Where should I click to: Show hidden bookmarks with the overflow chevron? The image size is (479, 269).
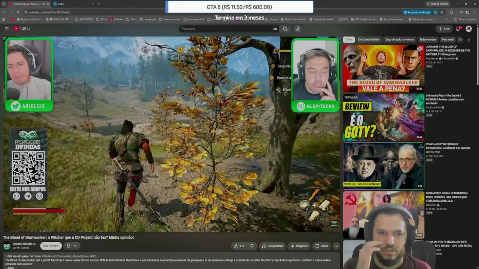446,19
